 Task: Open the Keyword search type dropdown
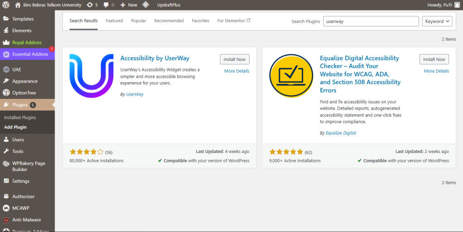437,21
